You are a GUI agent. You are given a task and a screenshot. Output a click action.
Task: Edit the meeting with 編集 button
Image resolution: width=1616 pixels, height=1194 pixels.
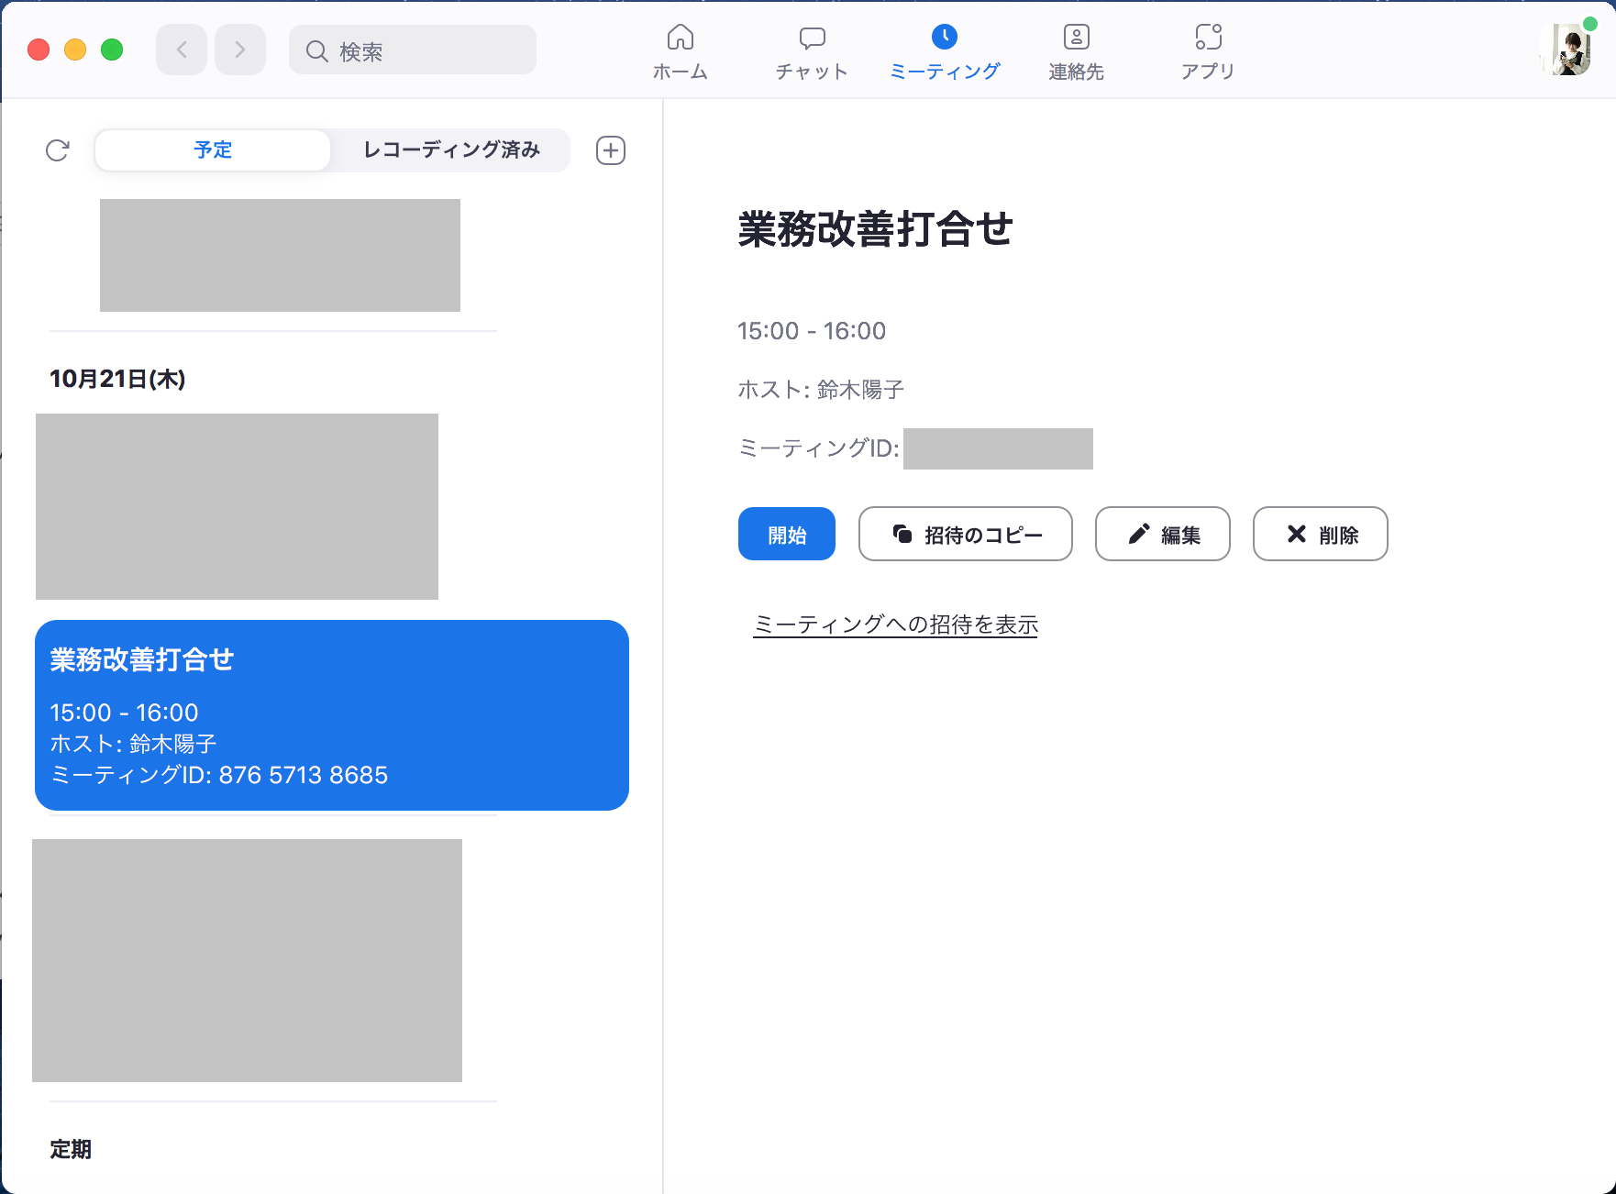pyautogui.click(x=1163, y=534)
